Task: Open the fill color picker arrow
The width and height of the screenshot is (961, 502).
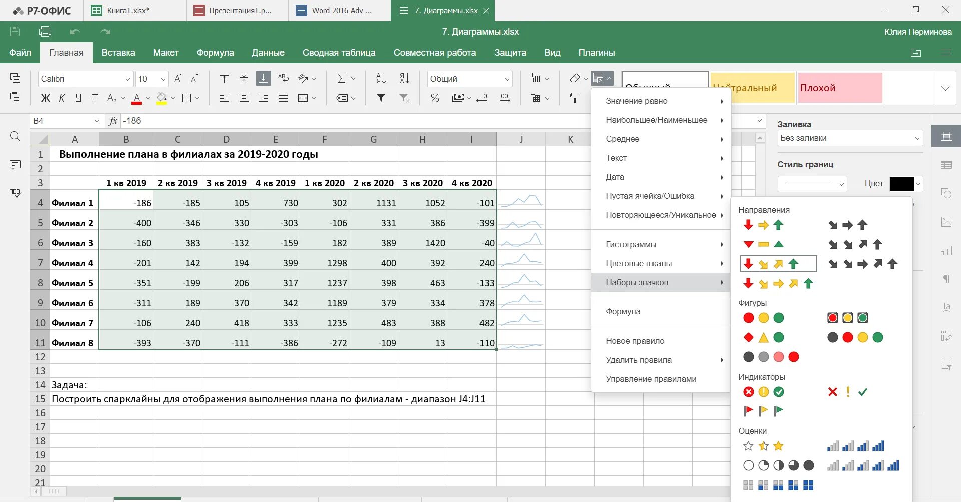Action: tap(173, 98)
